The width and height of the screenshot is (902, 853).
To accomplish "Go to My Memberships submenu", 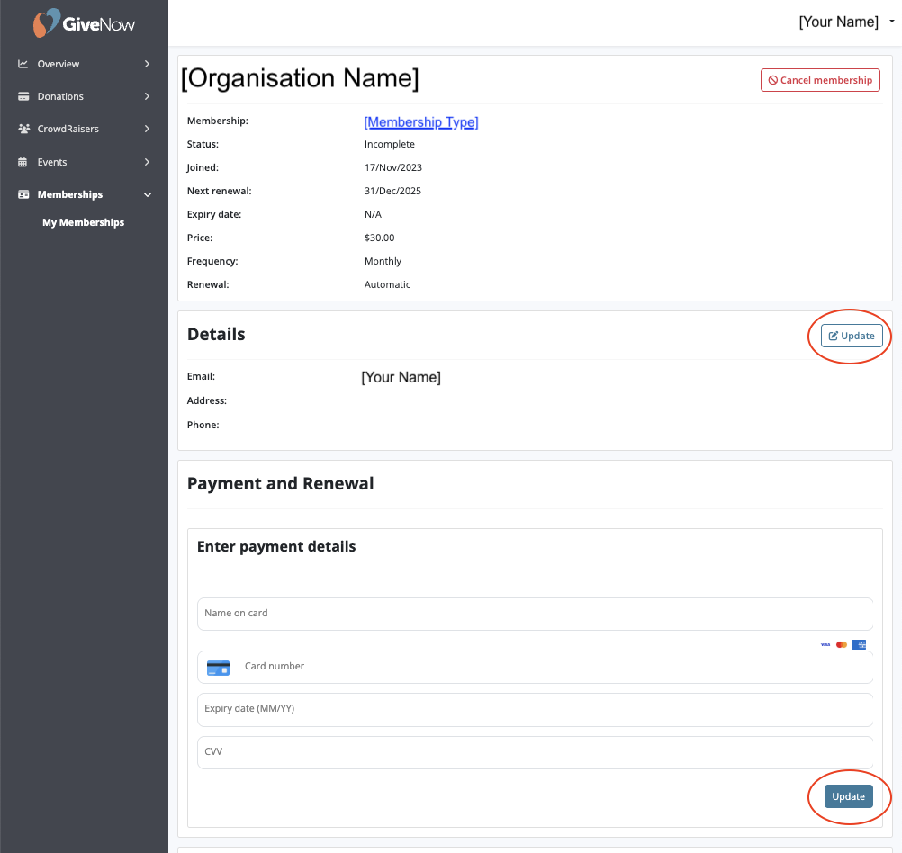I will tap(84, 222).
